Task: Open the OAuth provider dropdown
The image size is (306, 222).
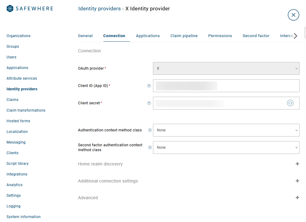Action: (226, 68)
